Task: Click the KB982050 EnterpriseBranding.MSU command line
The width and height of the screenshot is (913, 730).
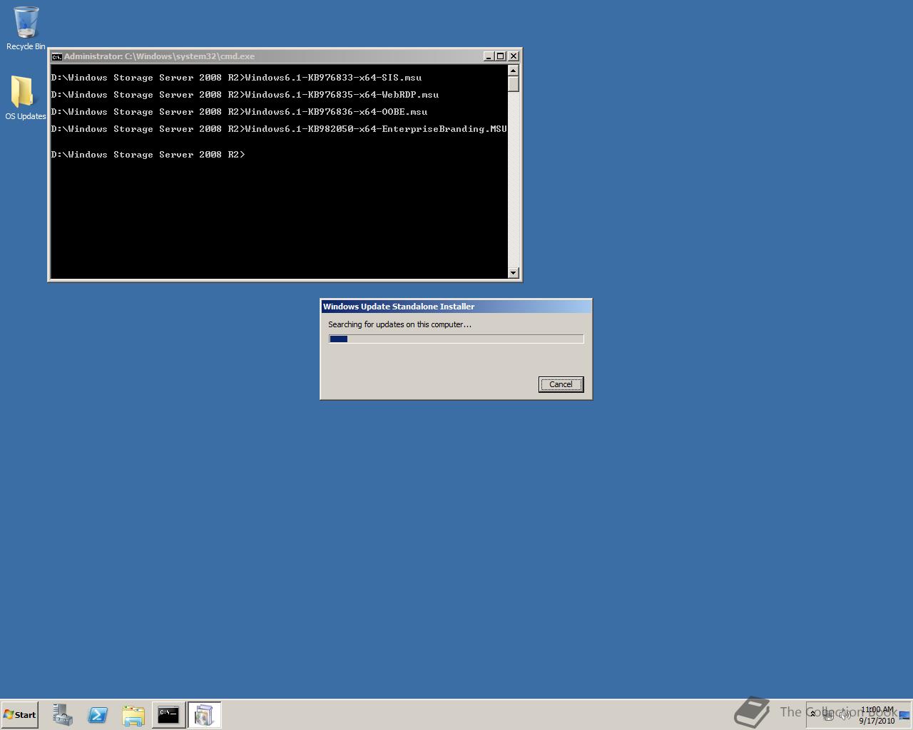Action: tap(279, 129)
